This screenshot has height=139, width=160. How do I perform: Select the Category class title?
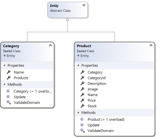coord(11,46)
